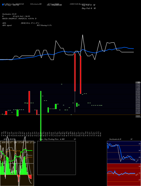Click the 'BUY Slowing @ 1%' ADX signal
The width and height of the screenshot is (141, 186).
(x=44, y=25)
